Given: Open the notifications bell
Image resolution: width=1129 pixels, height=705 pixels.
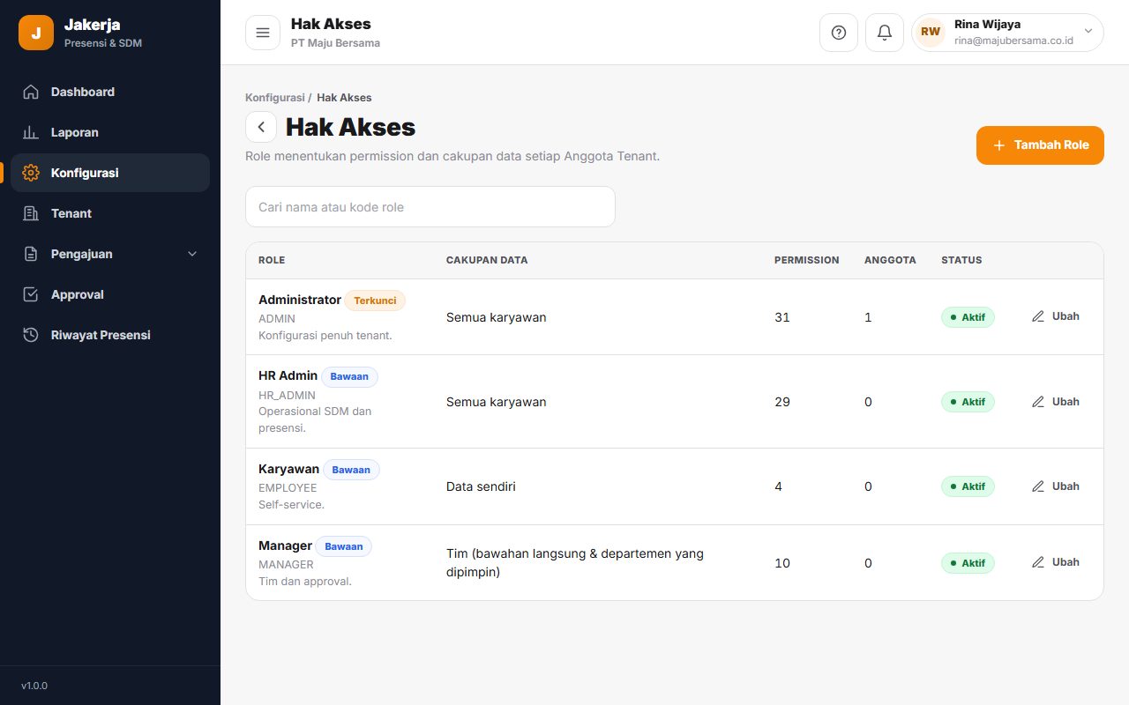Looking at the screenshot, I should coord(885,33).
